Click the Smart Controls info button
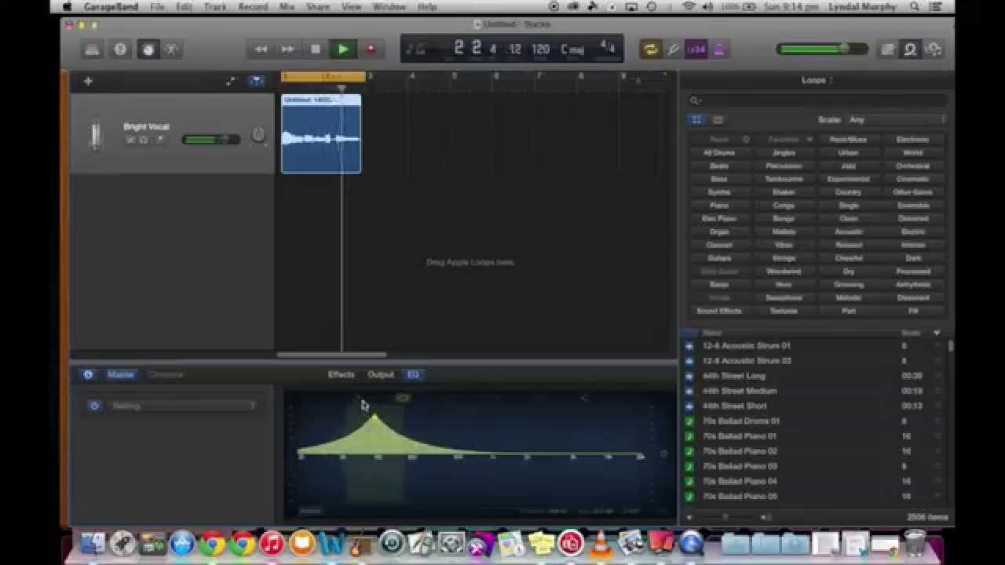1005x565 pixels. 88,375
